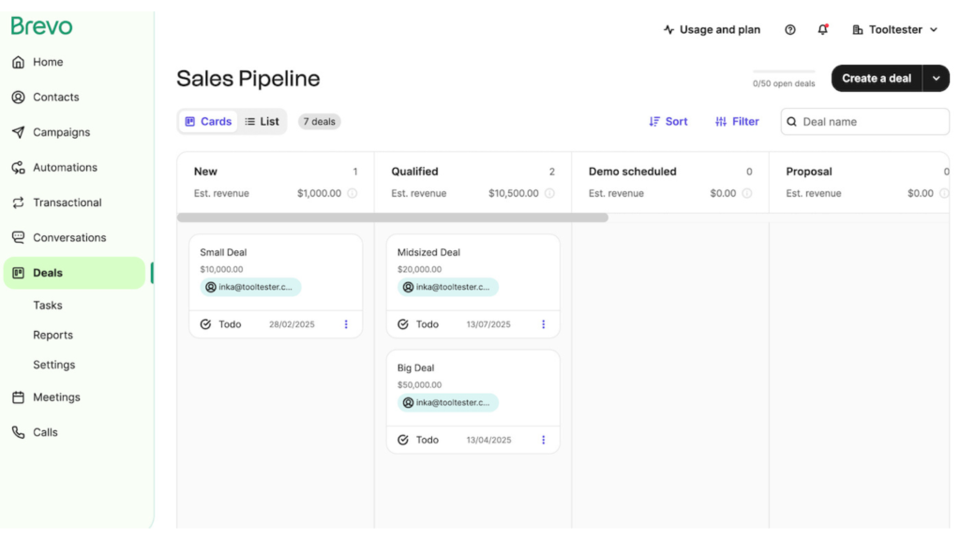960x540 pixels.
Task: Click the Filter button
Action: point(737,121)
